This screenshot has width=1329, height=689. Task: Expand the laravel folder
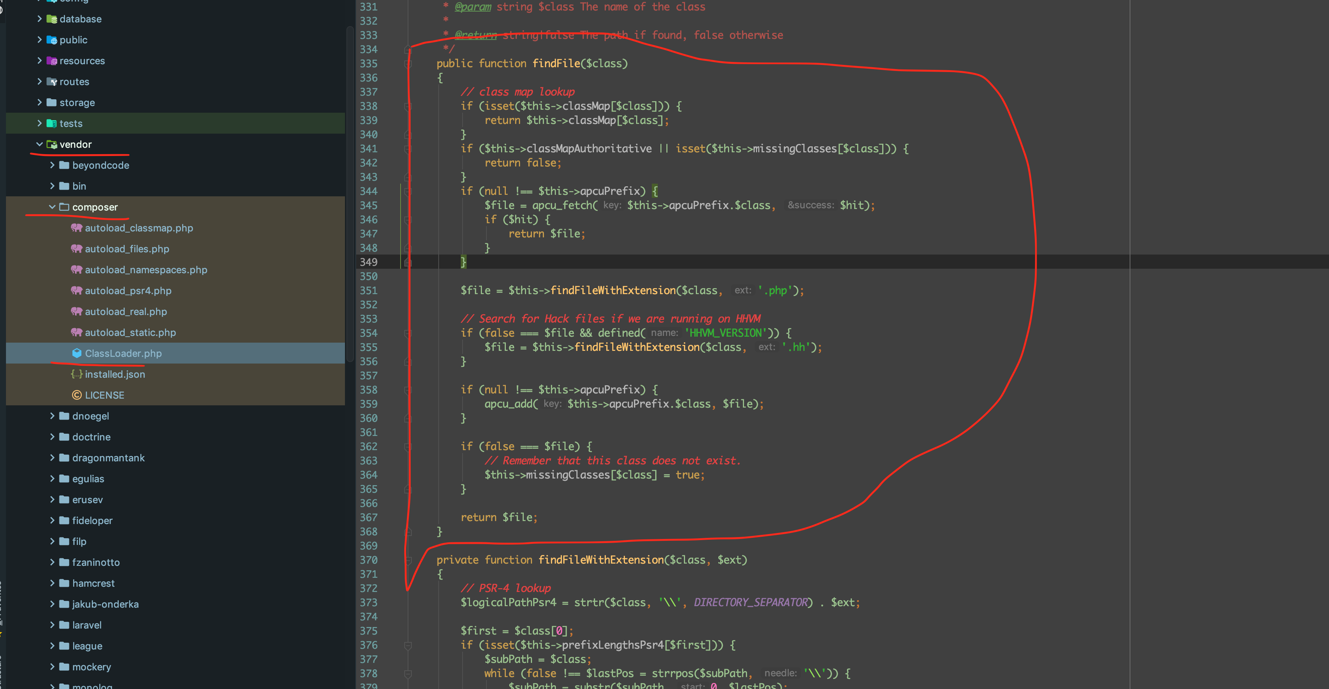coord(52,625)
